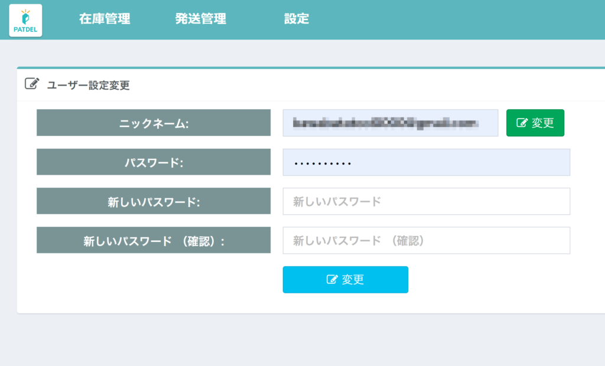The width and height of the screenshot is (605, 366).
Task: Click the pencil icon in green 変更 button
Action: [x=522, y=123]
